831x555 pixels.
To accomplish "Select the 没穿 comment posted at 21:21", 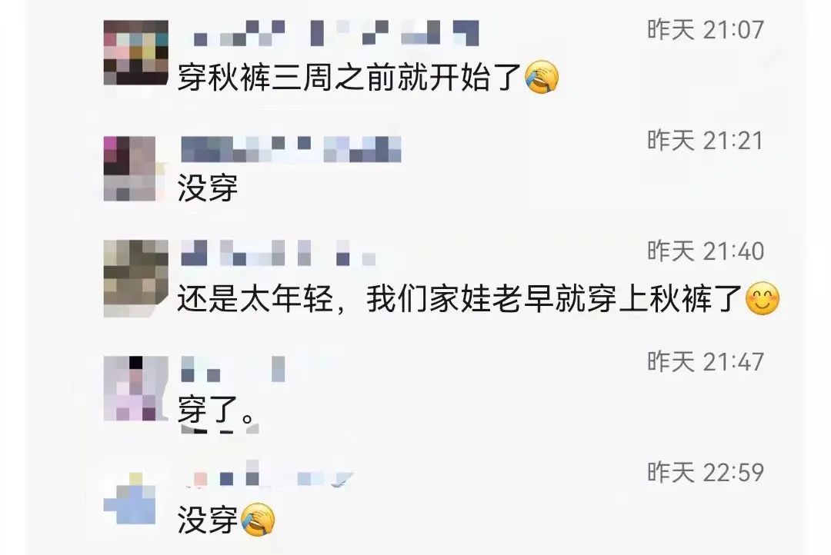I will tap(207, 188).
